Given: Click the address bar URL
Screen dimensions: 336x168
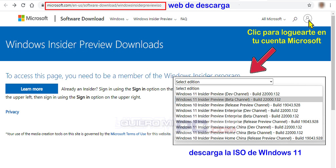Looking at the screenshot, I should click(x=104, y=5).
